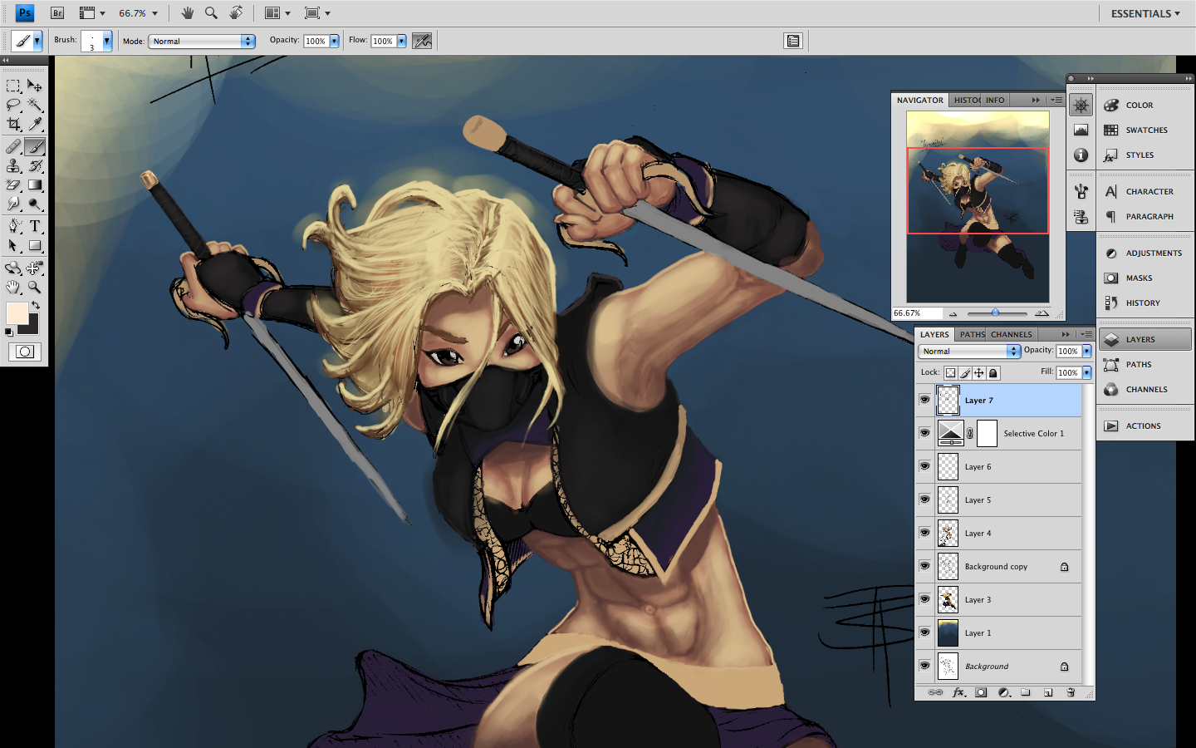The width and height of the screenshot is (1196, 748).
Task: Select the Eraser tool
Action: click(13, 185)
